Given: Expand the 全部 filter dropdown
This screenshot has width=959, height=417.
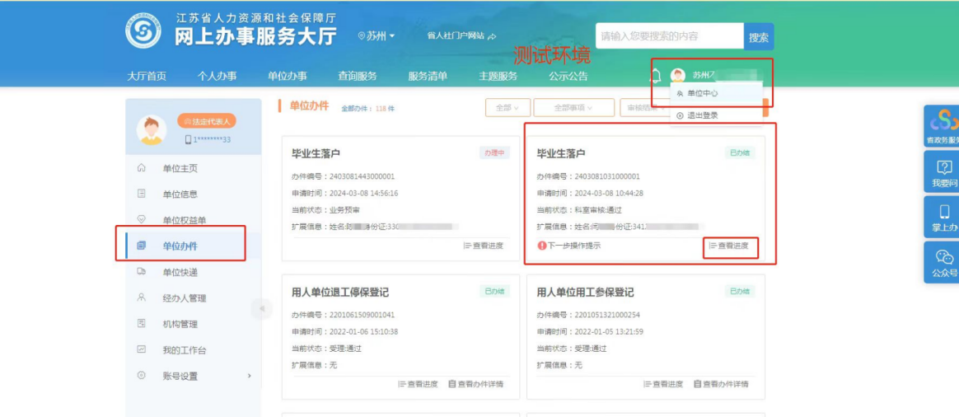Looking at the screenshot, I should (508, 108).
